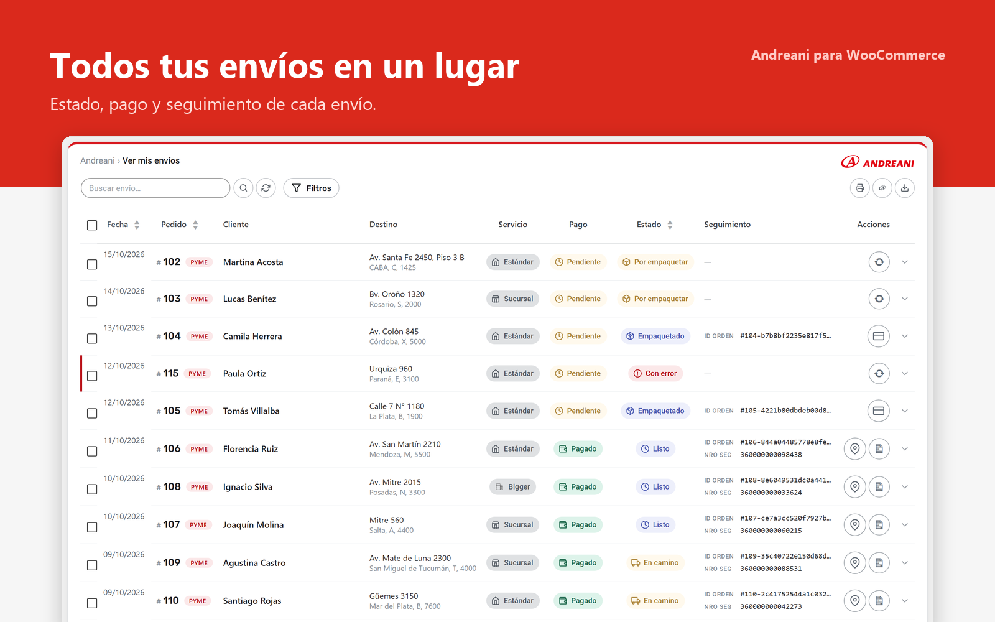Click the link icon next to print

[x=882, y=188]
